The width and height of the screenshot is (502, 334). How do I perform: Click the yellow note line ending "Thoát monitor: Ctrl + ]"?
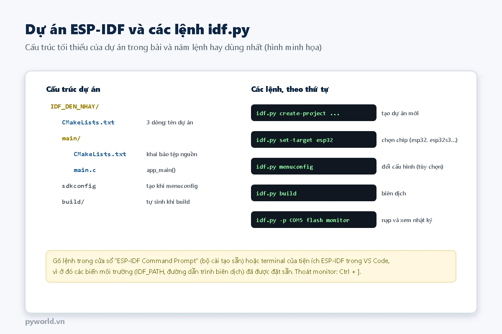pos(207,272)
